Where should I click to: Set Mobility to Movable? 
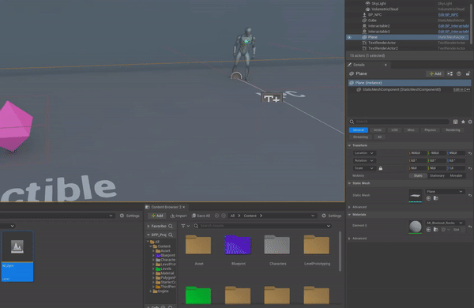click(x=456, y=175)
